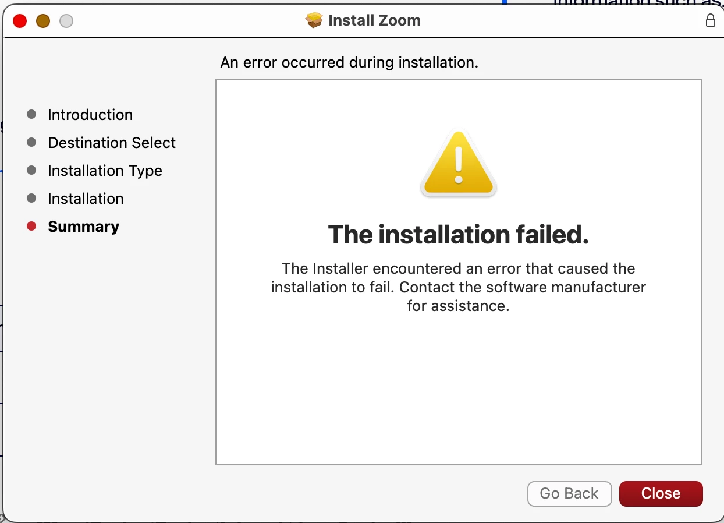Screen dimensions: 724x523
Task: Close the failed Zoom installer
Action: (x=661, y=493)
